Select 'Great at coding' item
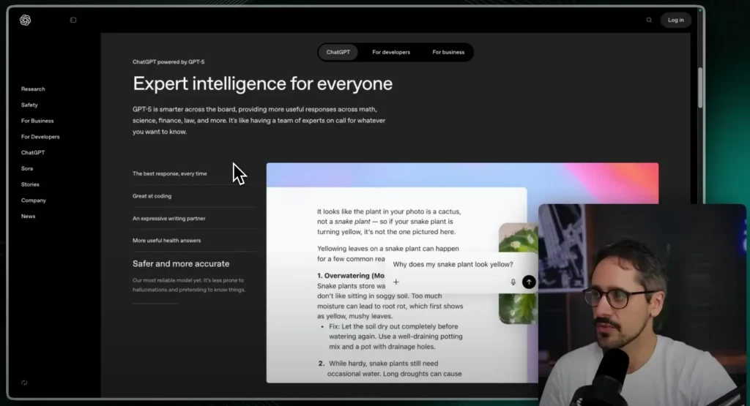This screenshot has width=750, height=406. click(152, 196)
